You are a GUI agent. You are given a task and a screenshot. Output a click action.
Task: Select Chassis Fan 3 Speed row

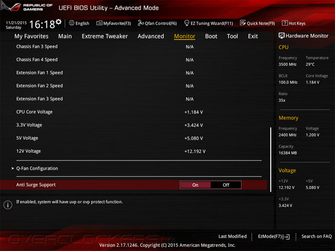tap(134, 46)
